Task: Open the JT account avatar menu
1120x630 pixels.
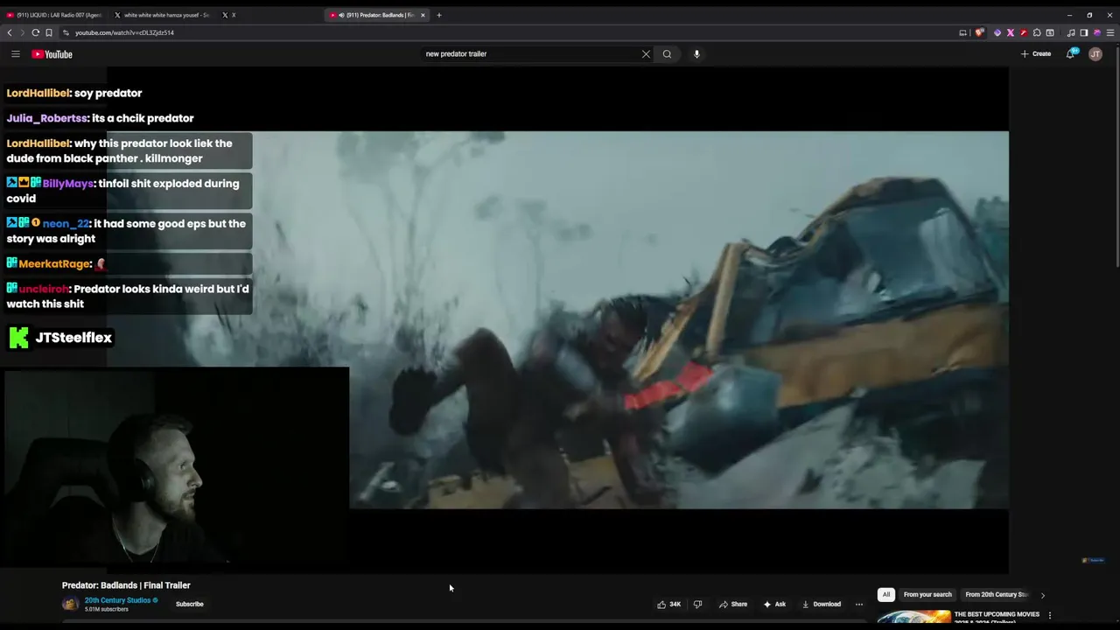Action: (1095, 54)
